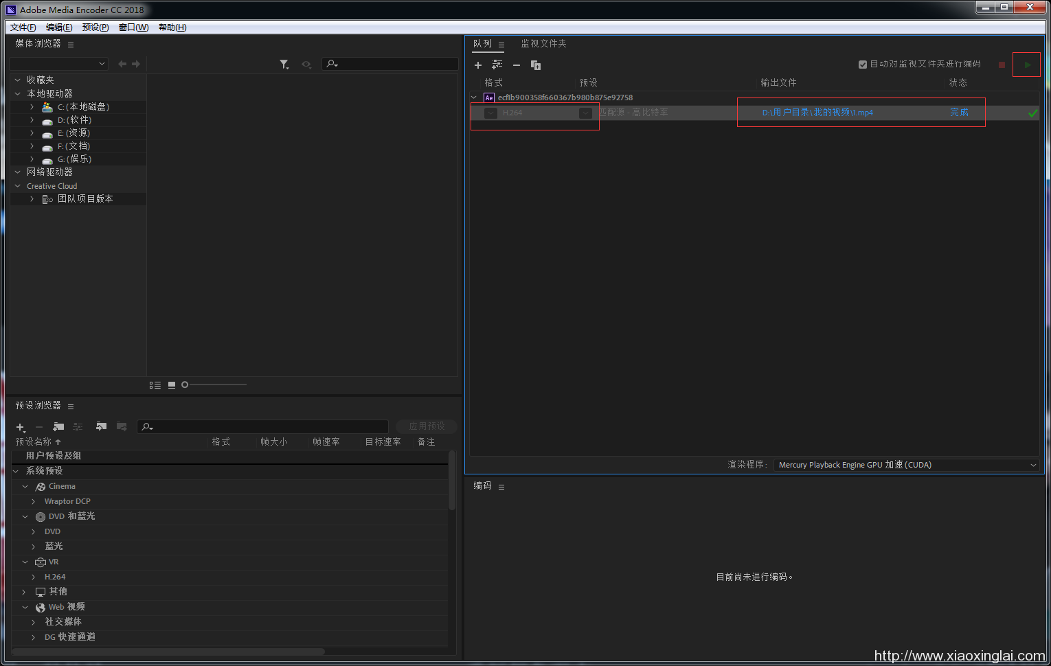Open the file type filter in Media Browser
Image resolution: width=1051 pixels, height=666 pixels.
pos(284,64)
